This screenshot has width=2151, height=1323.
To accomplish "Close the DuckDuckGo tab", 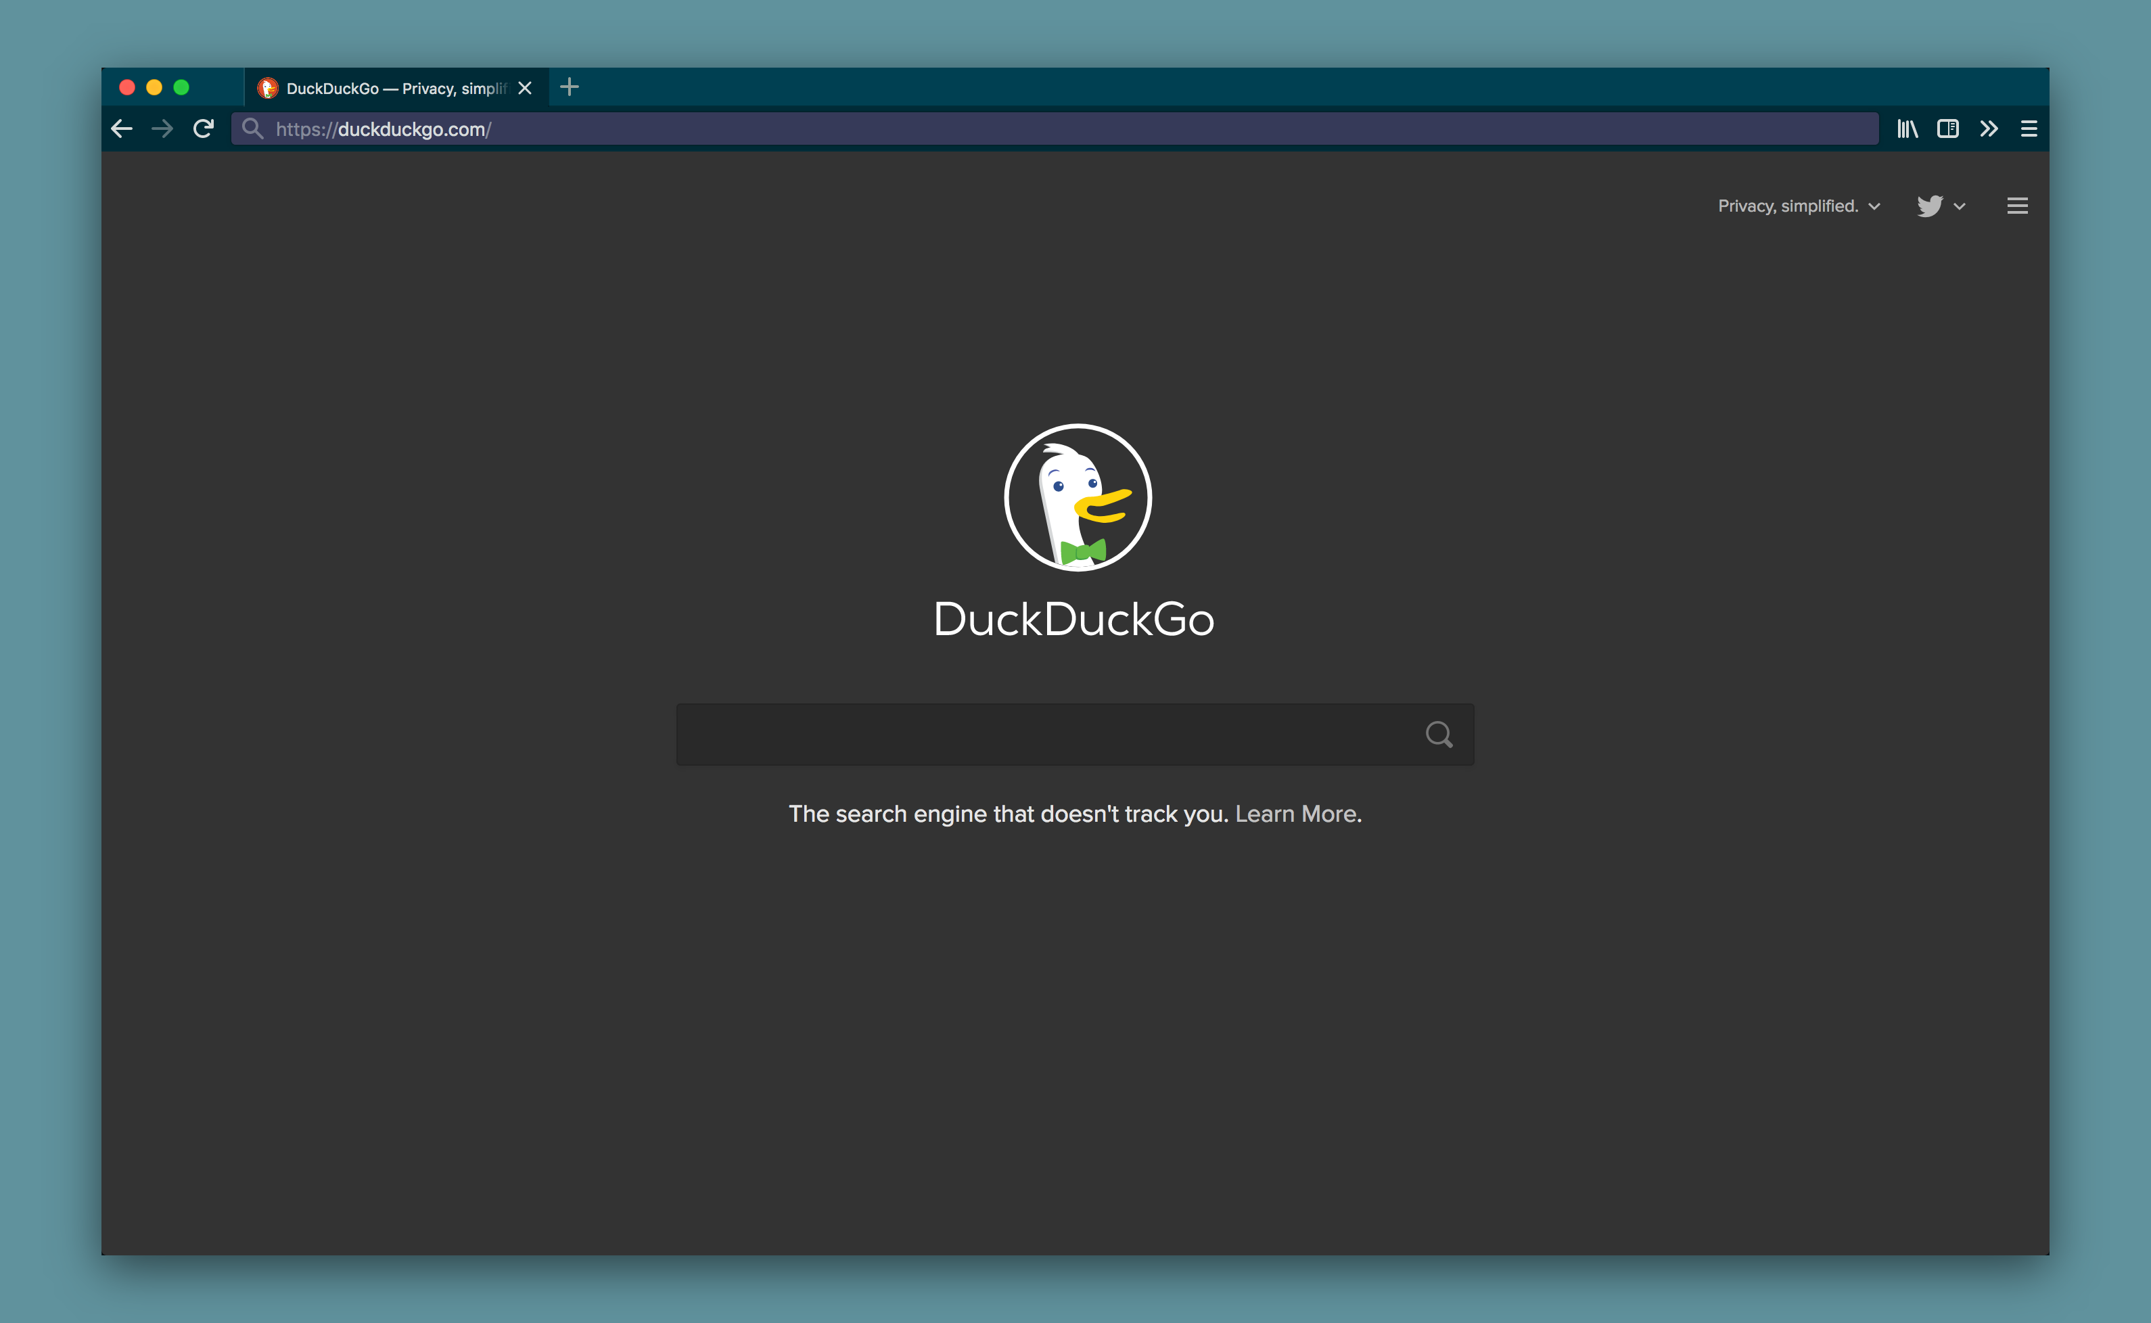I will click(x=525, y=89).
